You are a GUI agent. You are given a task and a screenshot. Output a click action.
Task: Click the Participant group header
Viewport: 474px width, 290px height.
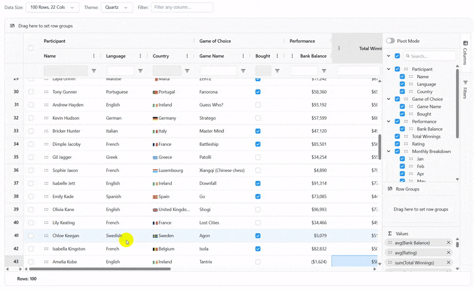[x=55, y=41]
